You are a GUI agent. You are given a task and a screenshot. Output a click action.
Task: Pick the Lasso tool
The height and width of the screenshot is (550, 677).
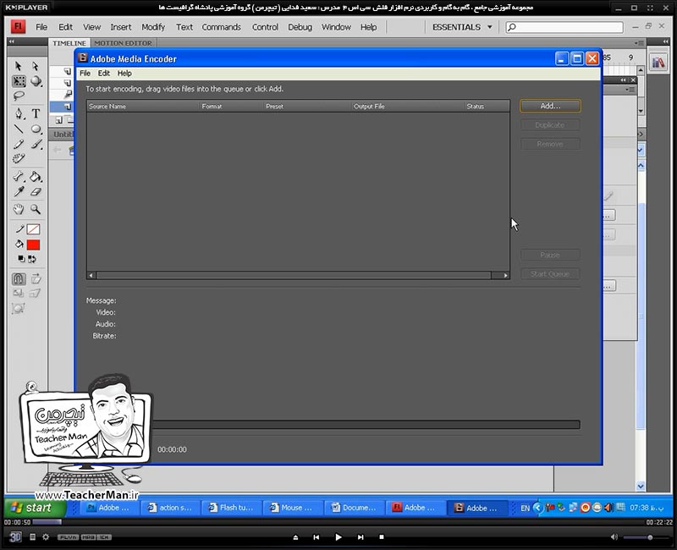click(19, 96)
